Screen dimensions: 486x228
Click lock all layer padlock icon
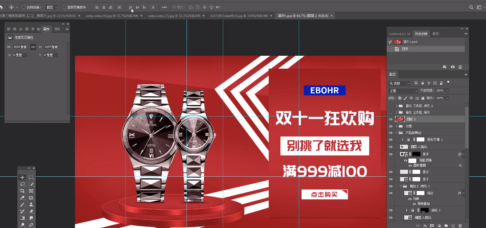coord(423,98)
